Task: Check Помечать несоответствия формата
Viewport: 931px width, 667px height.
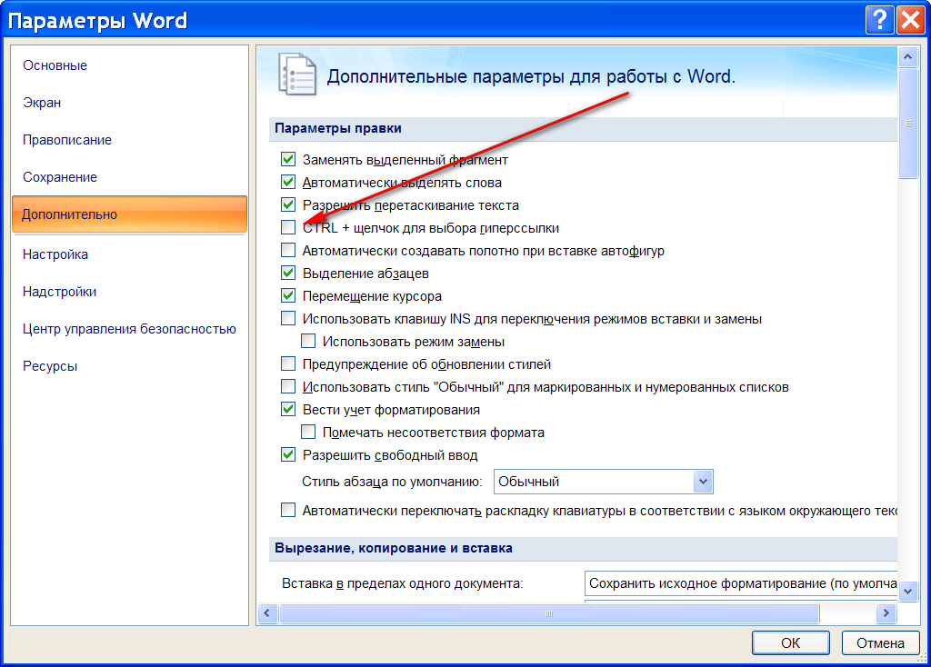Action: (306, 431)
